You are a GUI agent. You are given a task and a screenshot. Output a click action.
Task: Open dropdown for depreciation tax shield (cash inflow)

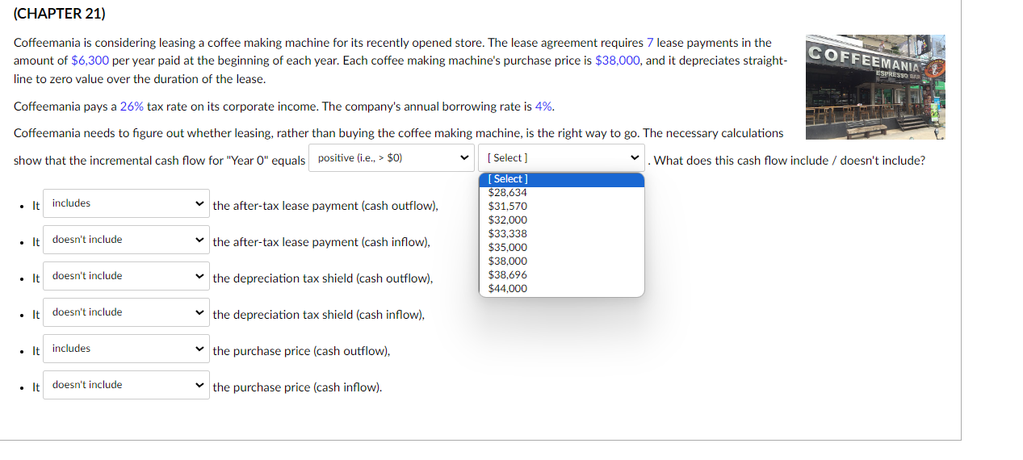tap(126, 312)
